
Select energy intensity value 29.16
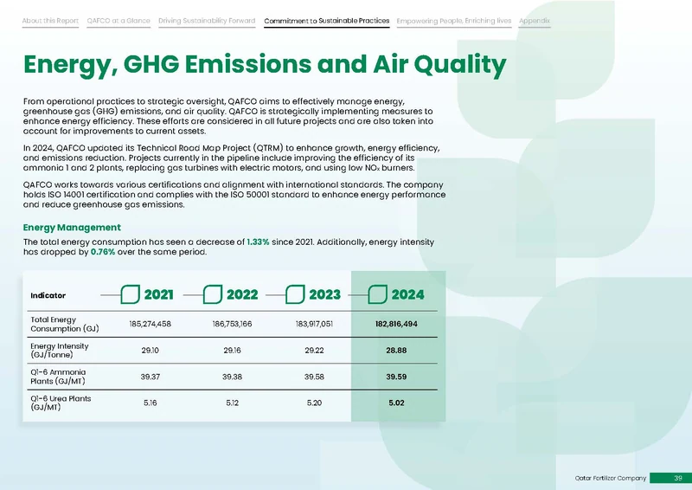click(x=232, y=351)
